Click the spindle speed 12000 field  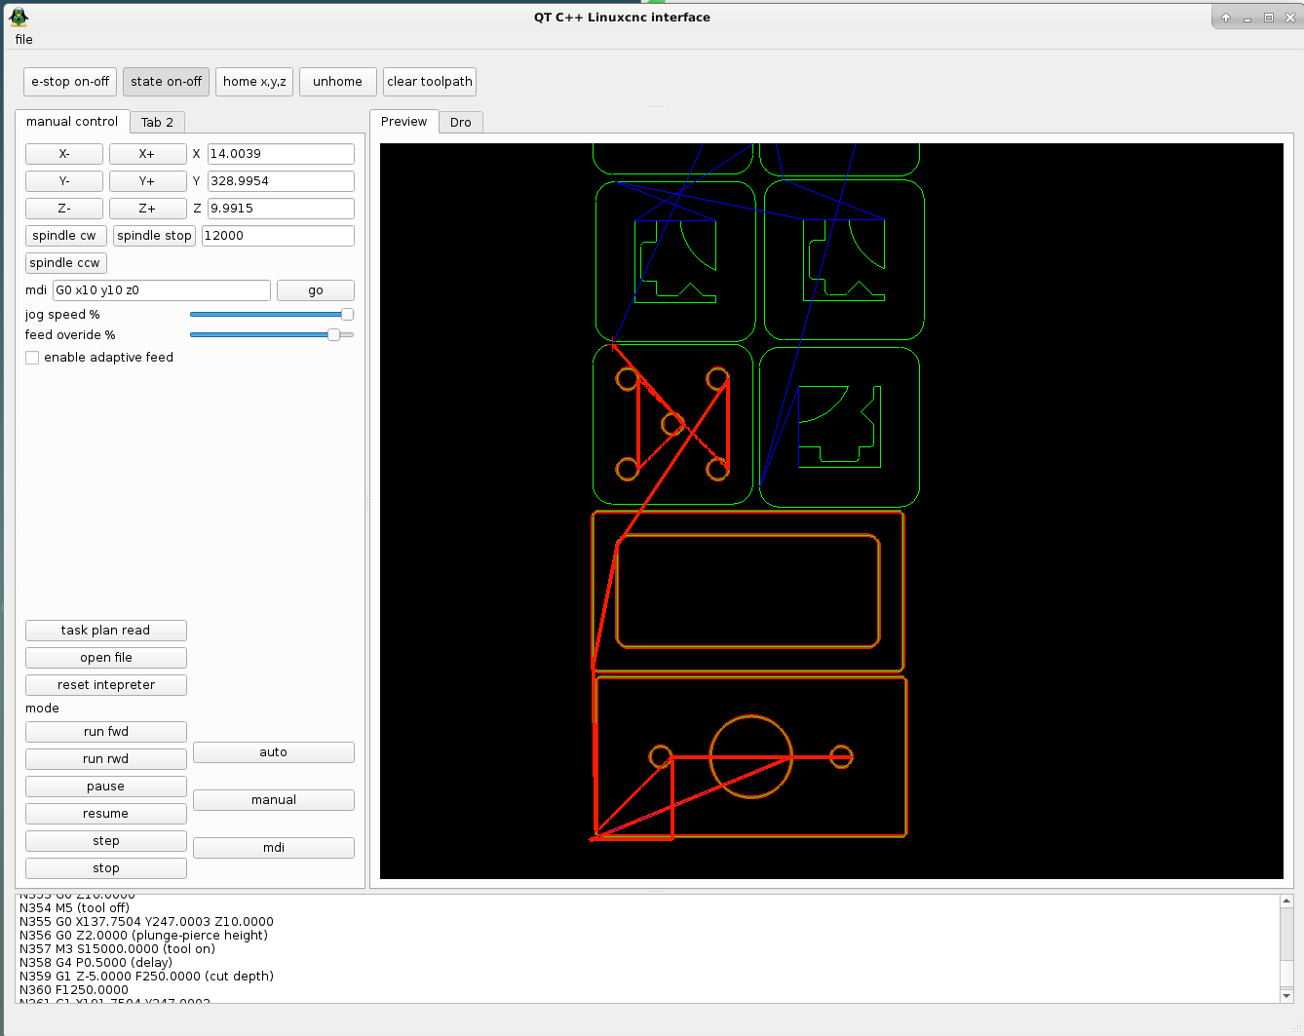(x=278, y=236)
